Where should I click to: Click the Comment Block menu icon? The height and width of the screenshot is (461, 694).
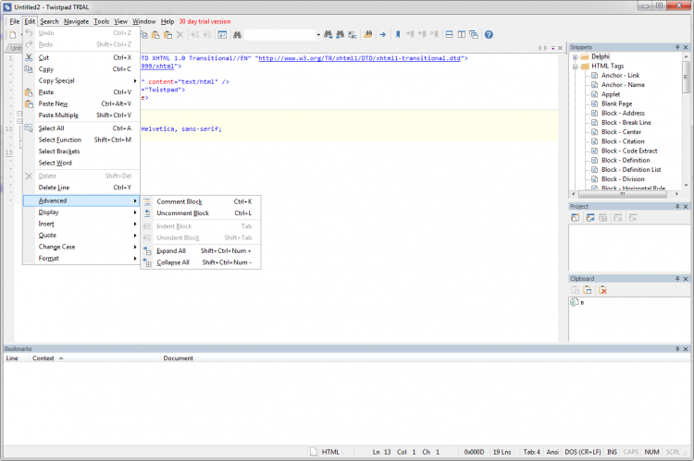coord(147,201)
